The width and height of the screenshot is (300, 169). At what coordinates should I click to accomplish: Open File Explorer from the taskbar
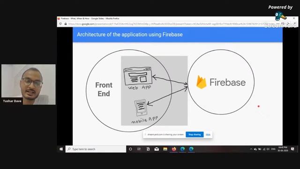coord(165,149)
